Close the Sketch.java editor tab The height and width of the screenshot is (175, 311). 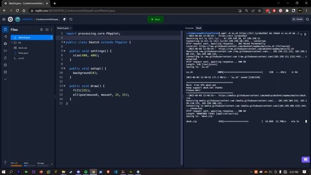click(x=70, y=28)
